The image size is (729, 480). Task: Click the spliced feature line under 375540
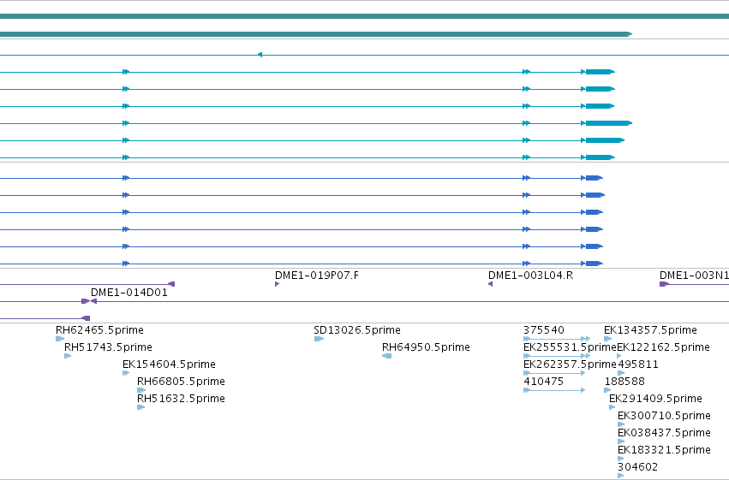[557, 339]
